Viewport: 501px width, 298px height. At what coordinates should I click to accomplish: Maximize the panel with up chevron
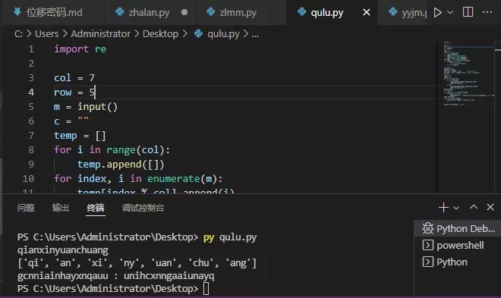click(x=474, y=208)
